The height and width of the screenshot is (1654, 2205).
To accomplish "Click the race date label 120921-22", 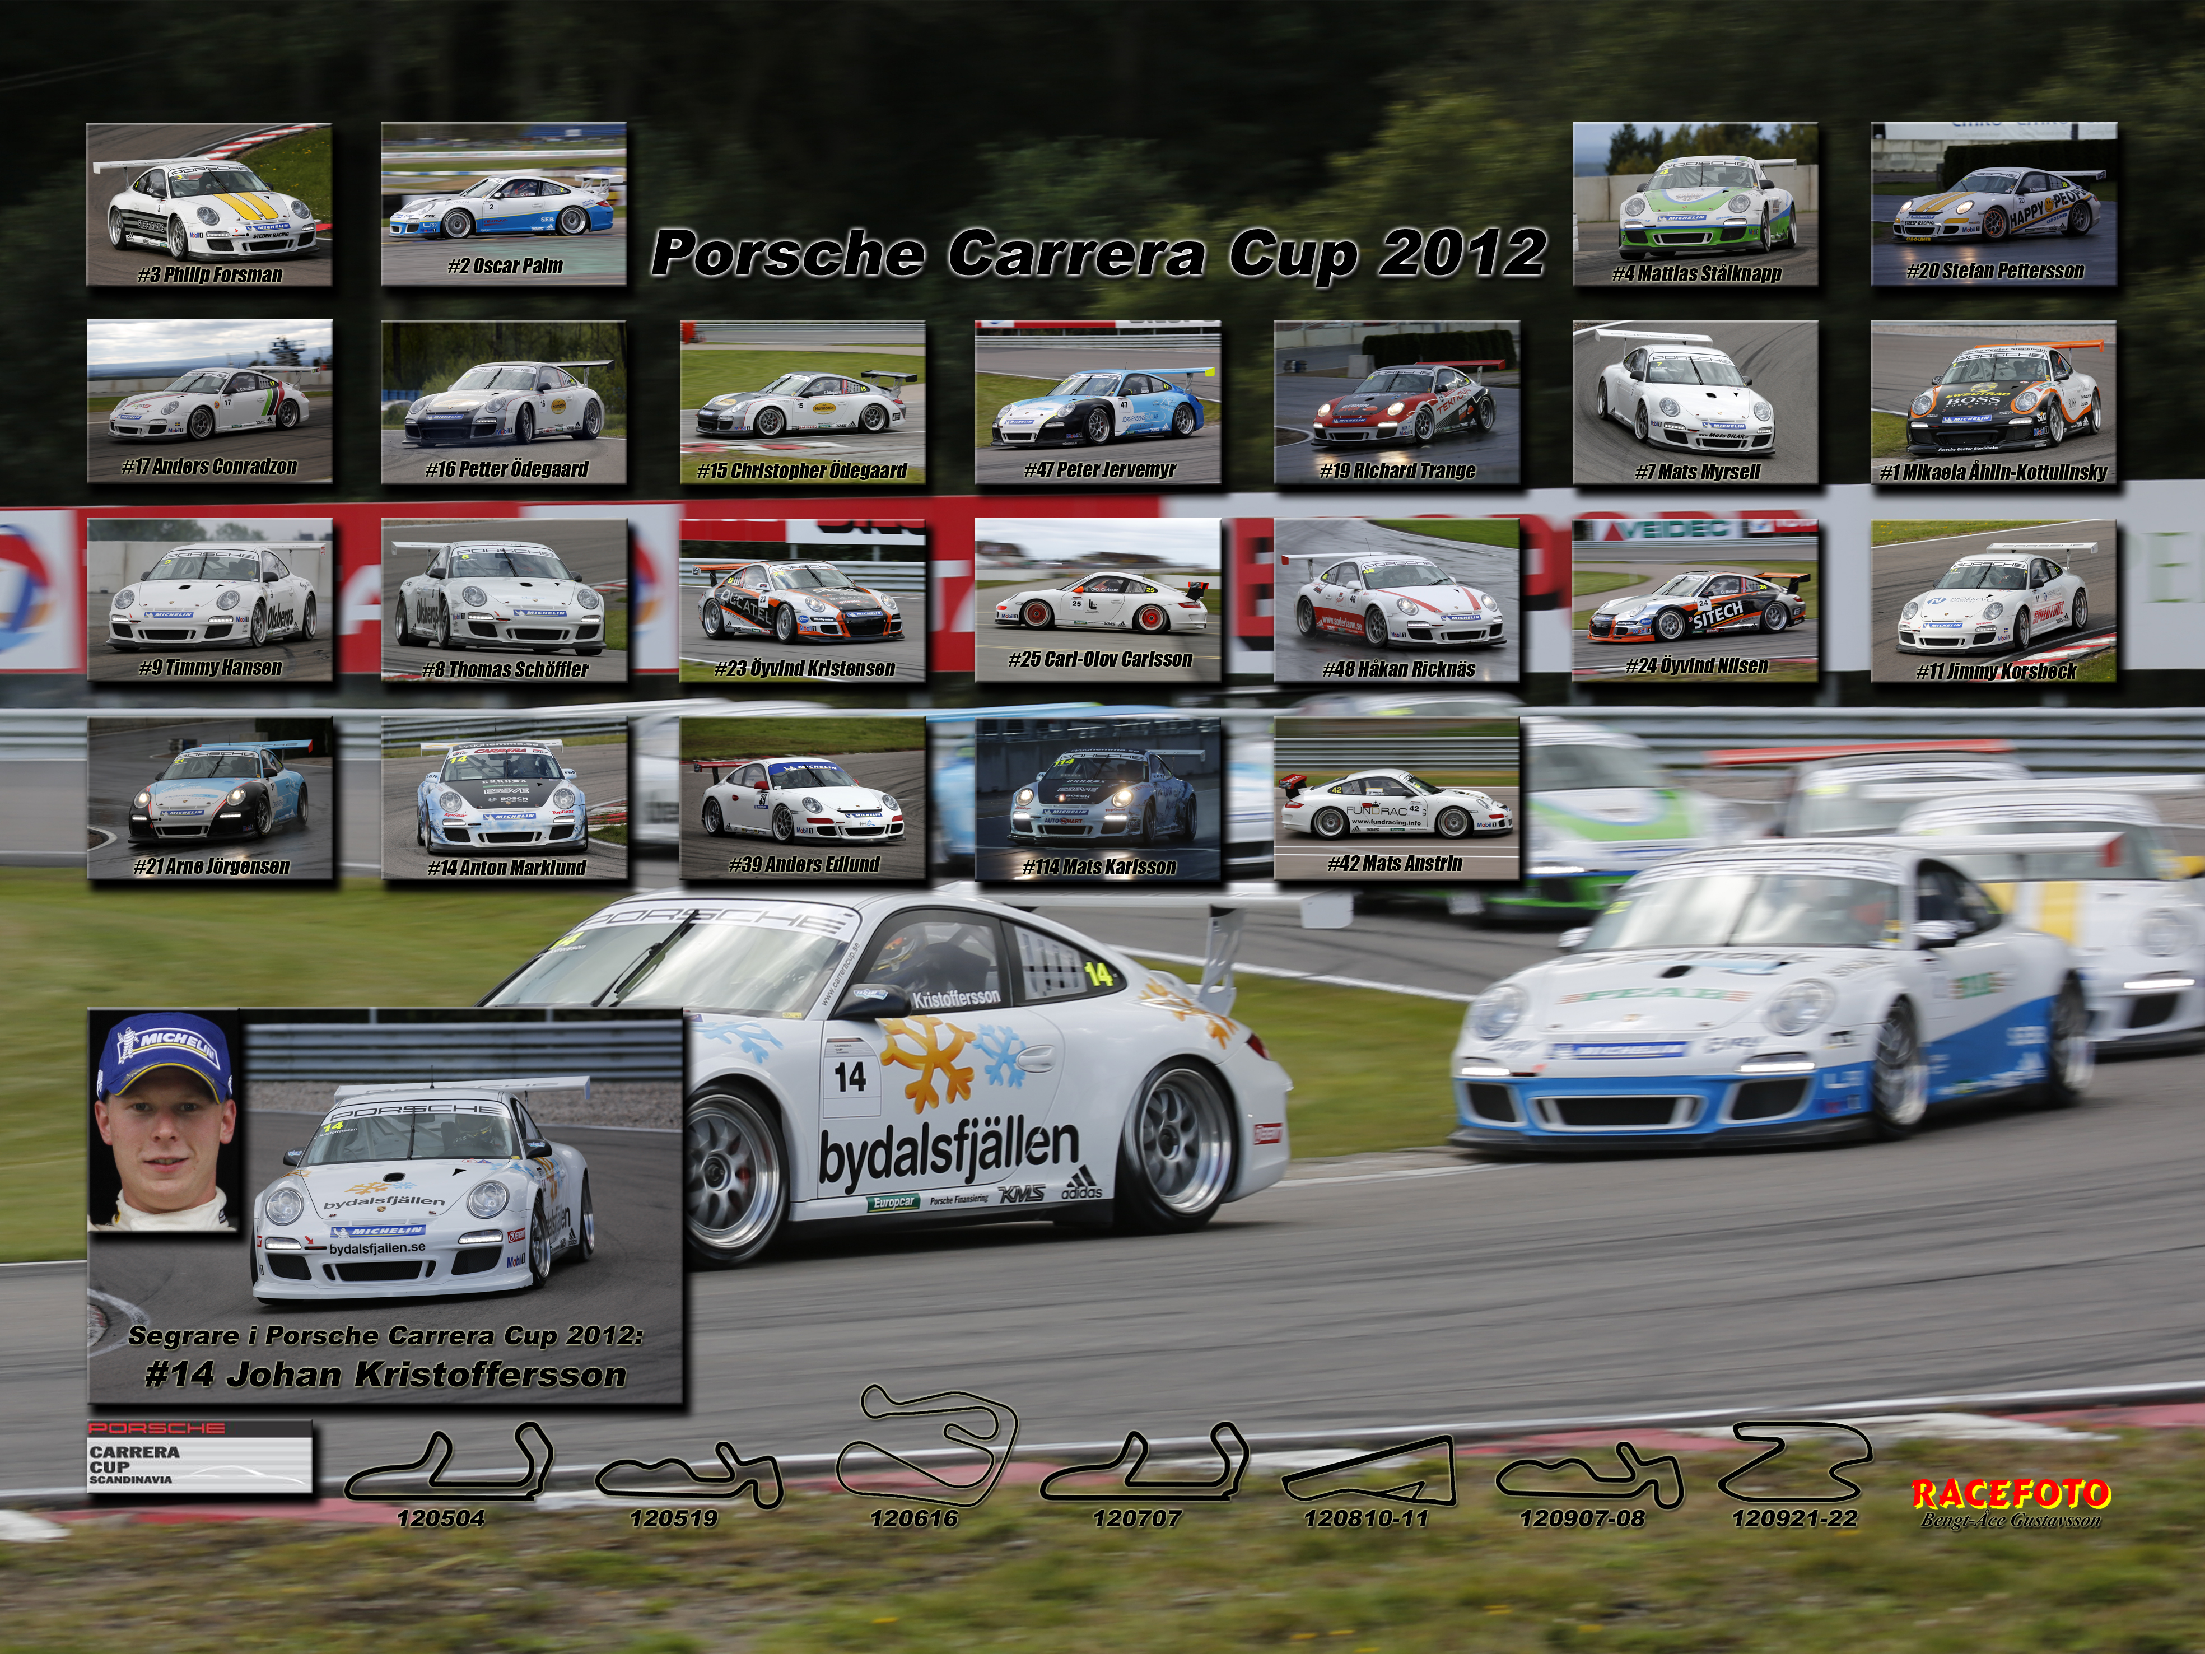I will tap(1795, 1518).
